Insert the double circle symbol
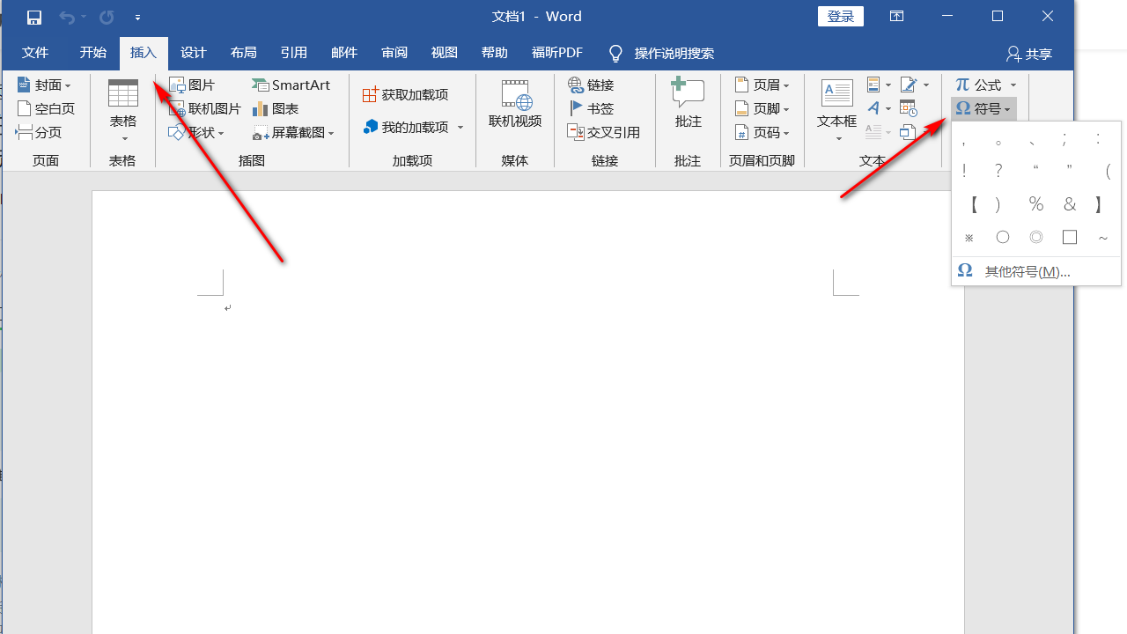 click(1036, 237)
